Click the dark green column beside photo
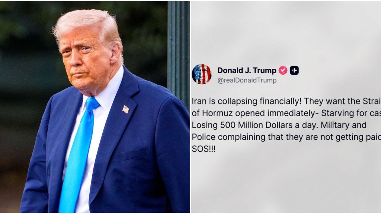 click(179, 49)
